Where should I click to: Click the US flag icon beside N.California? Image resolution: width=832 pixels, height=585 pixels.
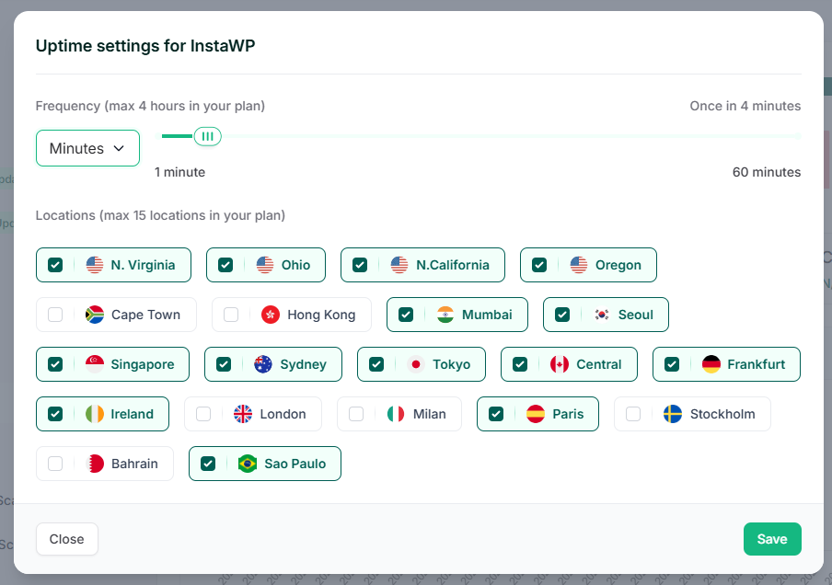(x=399, y=265)
